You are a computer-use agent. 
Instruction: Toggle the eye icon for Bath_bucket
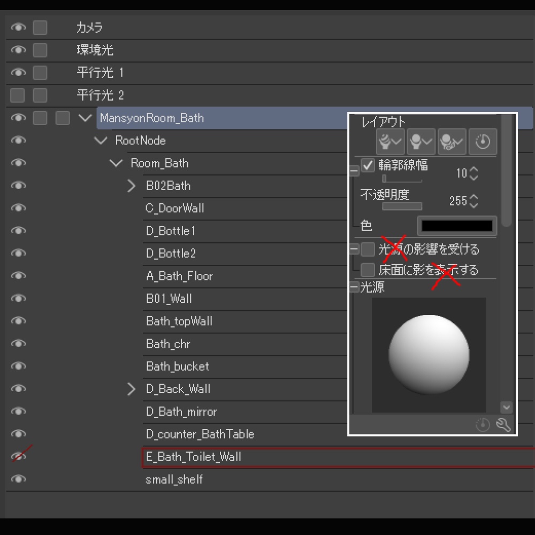[18, 366]
